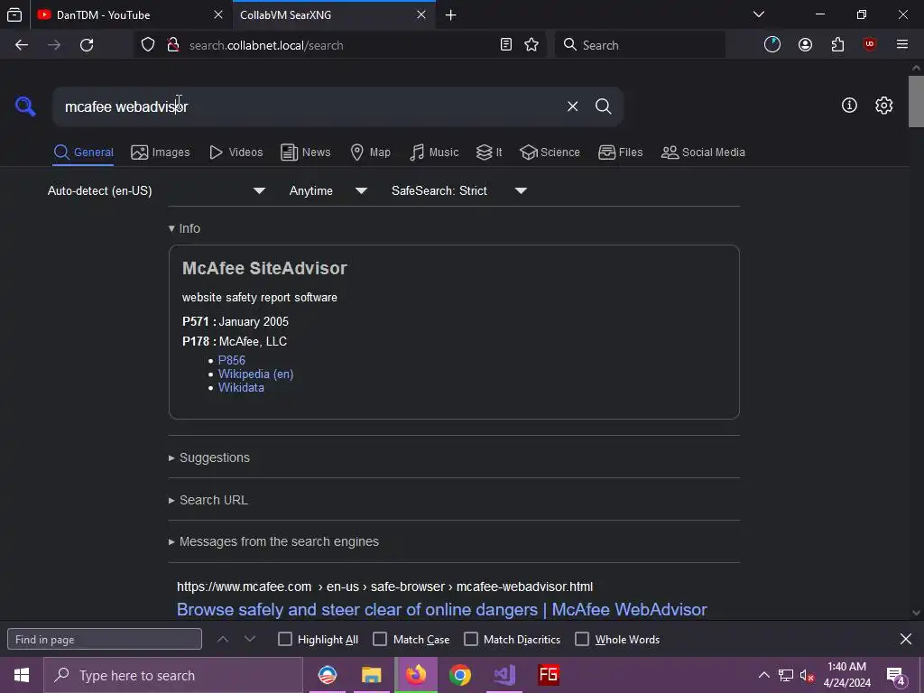924x693 pixels.
Task: Click the back navigation arrow
Action: tap(22, 45)
